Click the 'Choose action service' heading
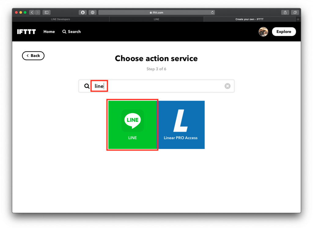The width and height of the screenshot is (313, 229). click(156, 58)
